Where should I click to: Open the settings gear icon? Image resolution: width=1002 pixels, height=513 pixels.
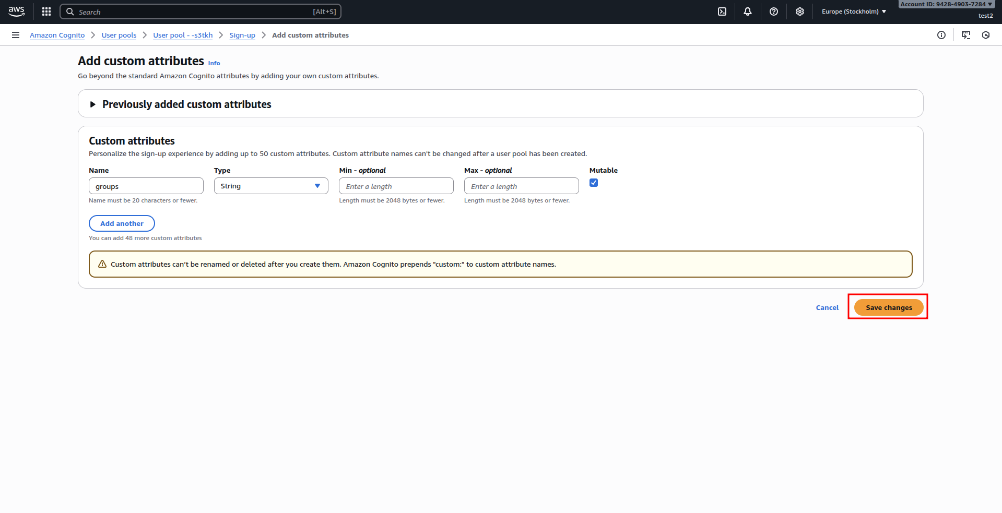[x=800, y=11]
